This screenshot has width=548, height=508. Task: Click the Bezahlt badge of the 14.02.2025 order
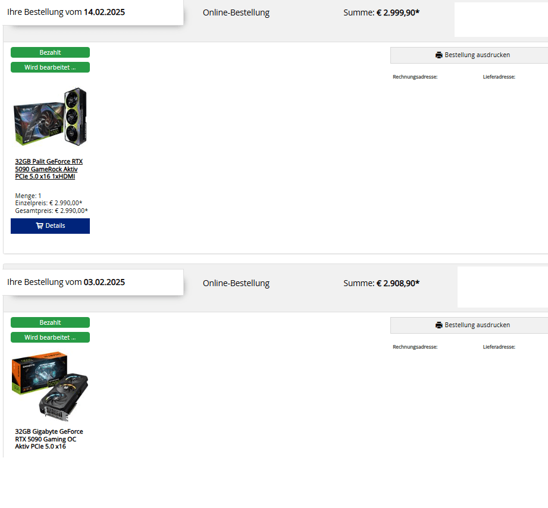coord(50,52)
